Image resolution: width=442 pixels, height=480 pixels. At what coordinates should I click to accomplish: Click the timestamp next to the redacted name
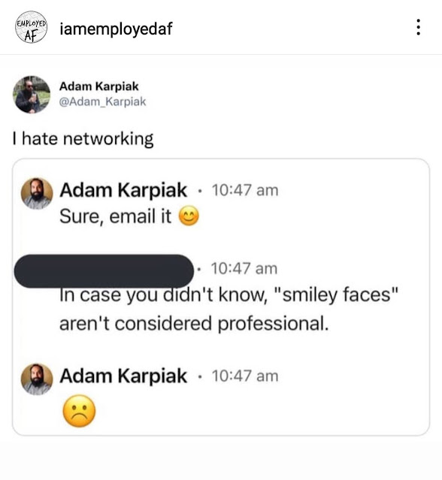click(x=244, y=268)
